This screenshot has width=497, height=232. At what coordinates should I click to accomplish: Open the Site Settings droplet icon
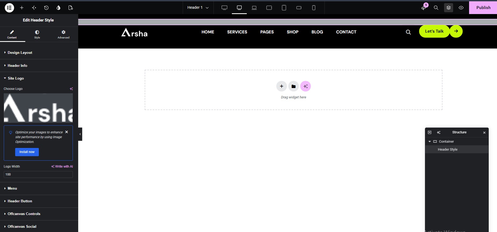59,8
